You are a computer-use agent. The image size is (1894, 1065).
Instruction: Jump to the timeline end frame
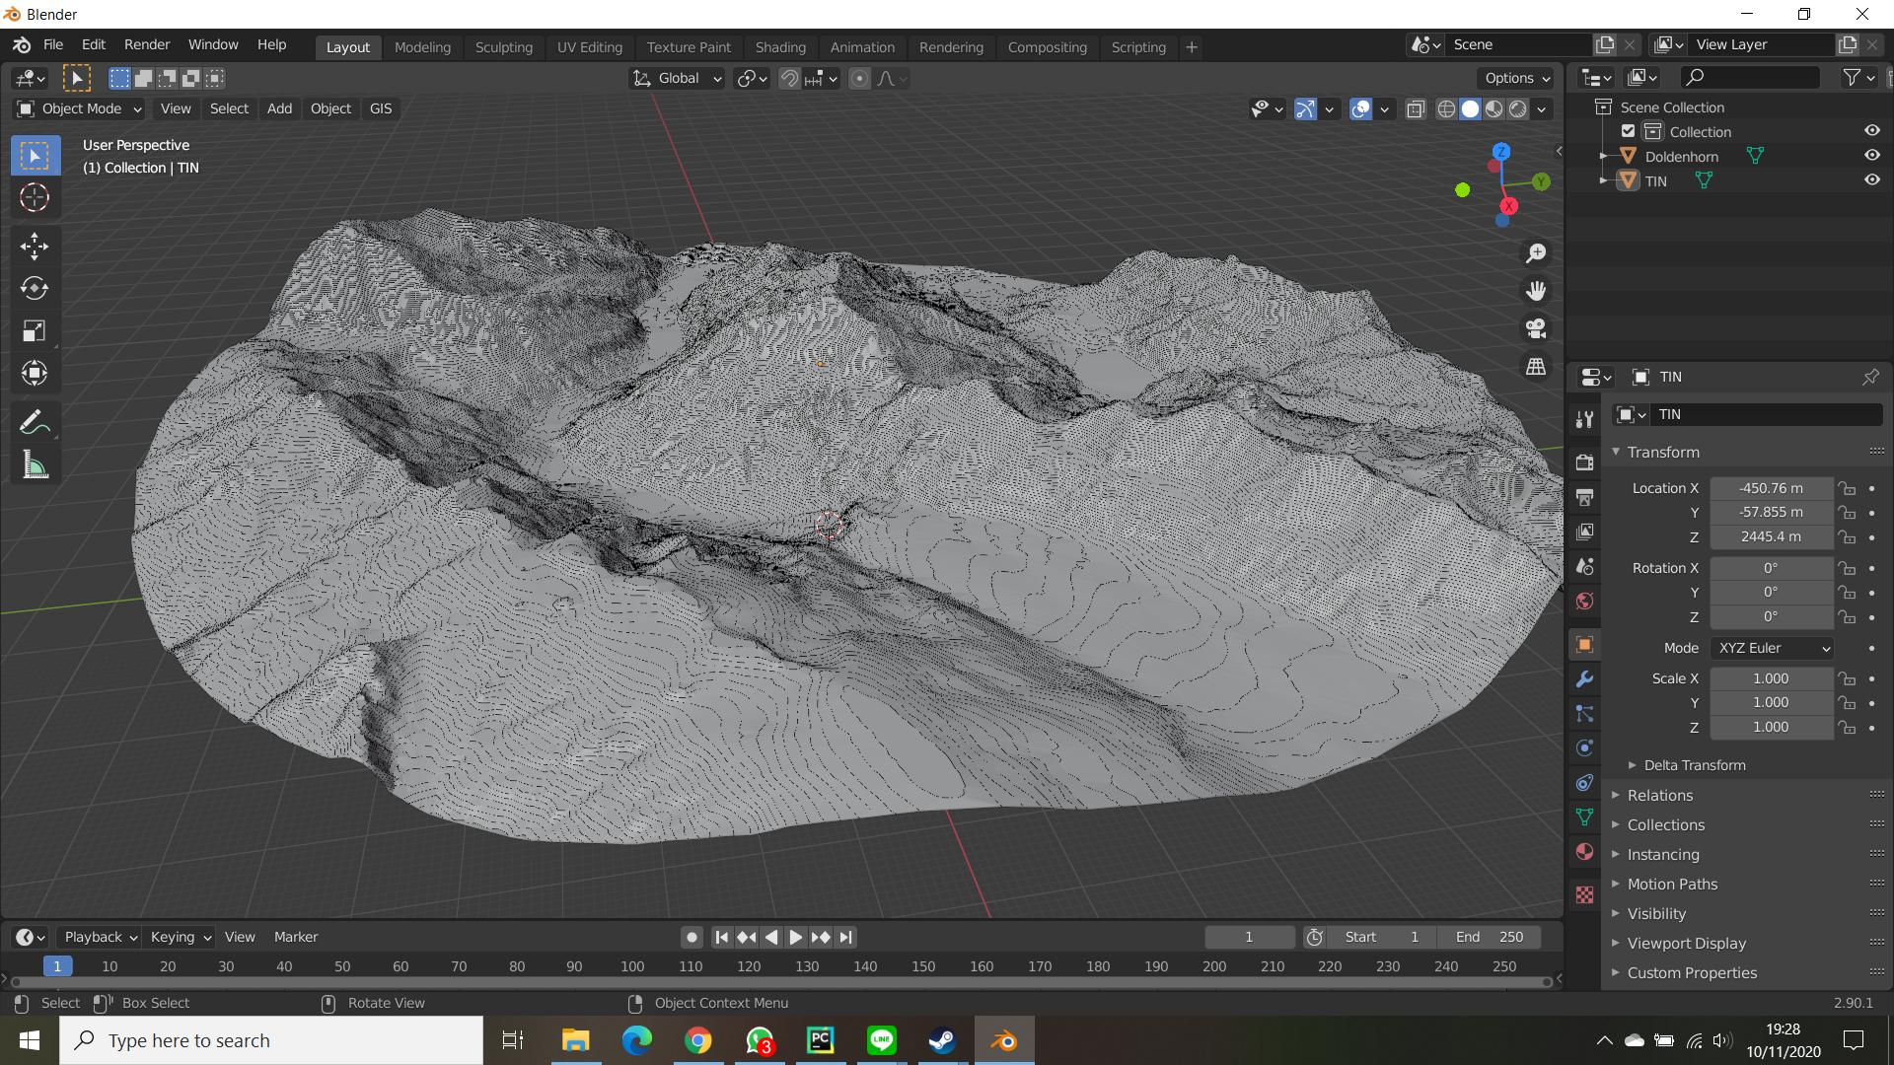(x=846, y=937)
